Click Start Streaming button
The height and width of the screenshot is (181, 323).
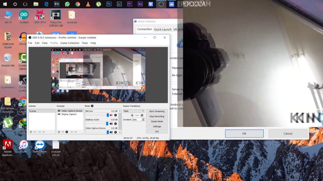157,111
